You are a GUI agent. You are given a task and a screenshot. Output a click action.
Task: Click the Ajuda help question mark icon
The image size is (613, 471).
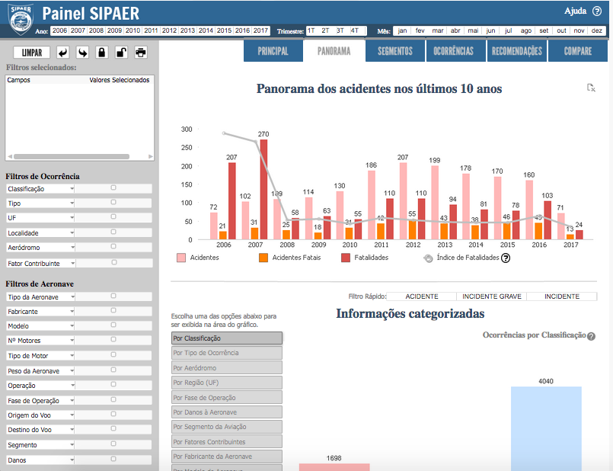pos(597,11)
